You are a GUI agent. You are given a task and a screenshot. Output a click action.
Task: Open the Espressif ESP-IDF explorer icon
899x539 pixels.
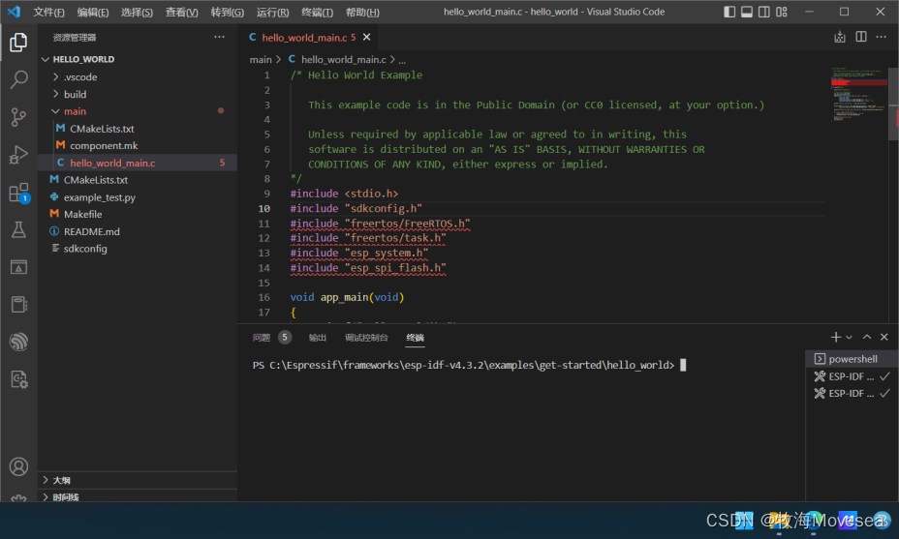18,342
